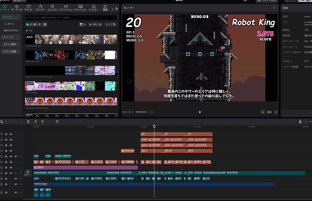Click the full-preview zoom scan icon in the player
This screenshot has width=312, height=201.
point(263,112)
